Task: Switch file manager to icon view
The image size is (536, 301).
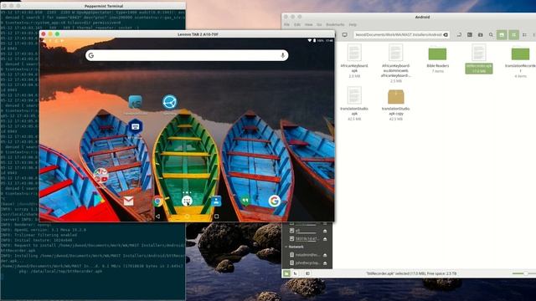Action: [502, 35]
